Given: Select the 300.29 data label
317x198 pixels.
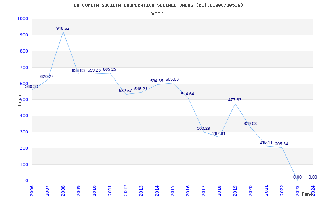Looking at the screenshot, I should click(x=204, y=128).
